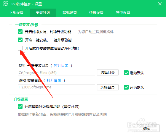
Task: Toggle 开启一键安装、一键升级功能 checkbox
Action: [x=20, y=40]
